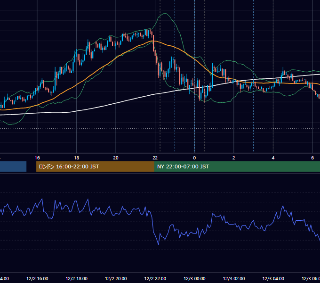
Task: Click the 22 hour label on upper axis
Action: (x=155, y=158)
